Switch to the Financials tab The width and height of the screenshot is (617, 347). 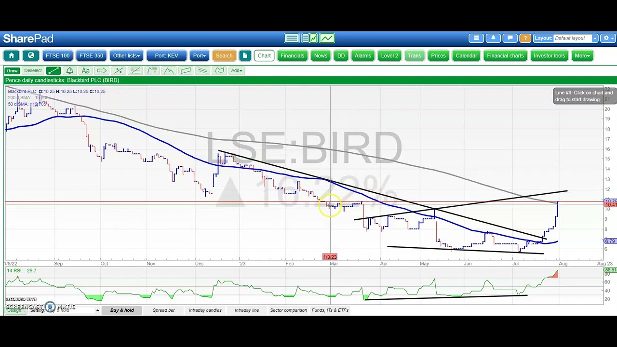(x=293, y=55)
